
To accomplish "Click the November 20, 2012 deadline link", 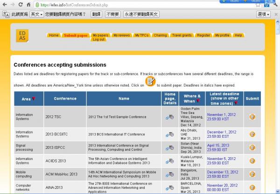I will [x=222, y=187].
